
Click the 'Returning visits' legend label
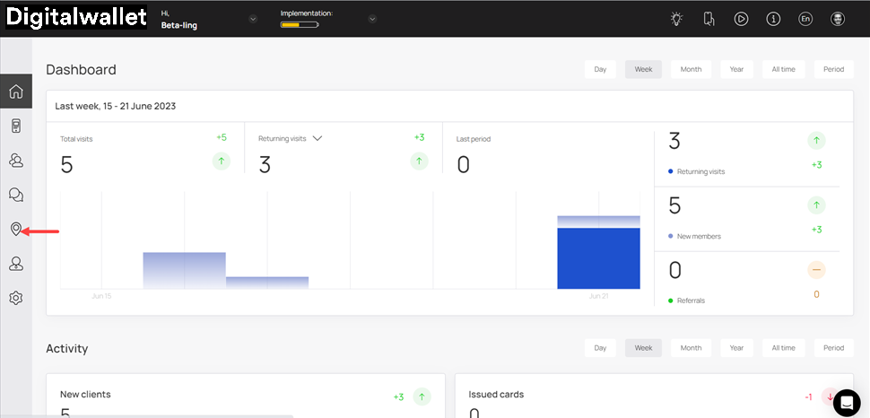pos(700,172)
